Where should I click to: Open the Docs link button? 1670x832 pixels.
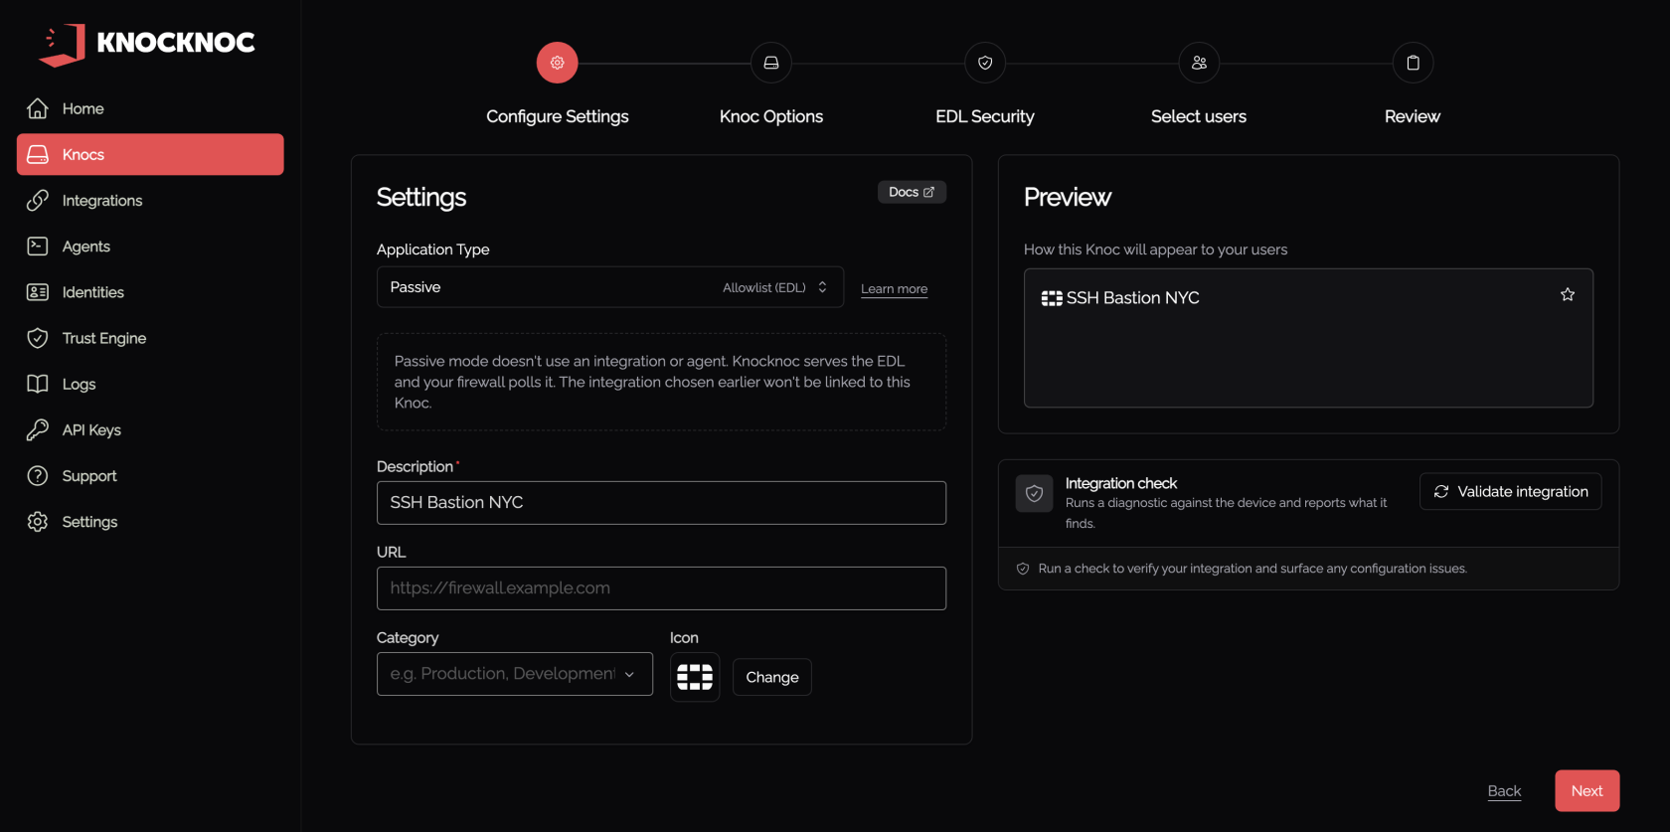(x=912, y=192)
